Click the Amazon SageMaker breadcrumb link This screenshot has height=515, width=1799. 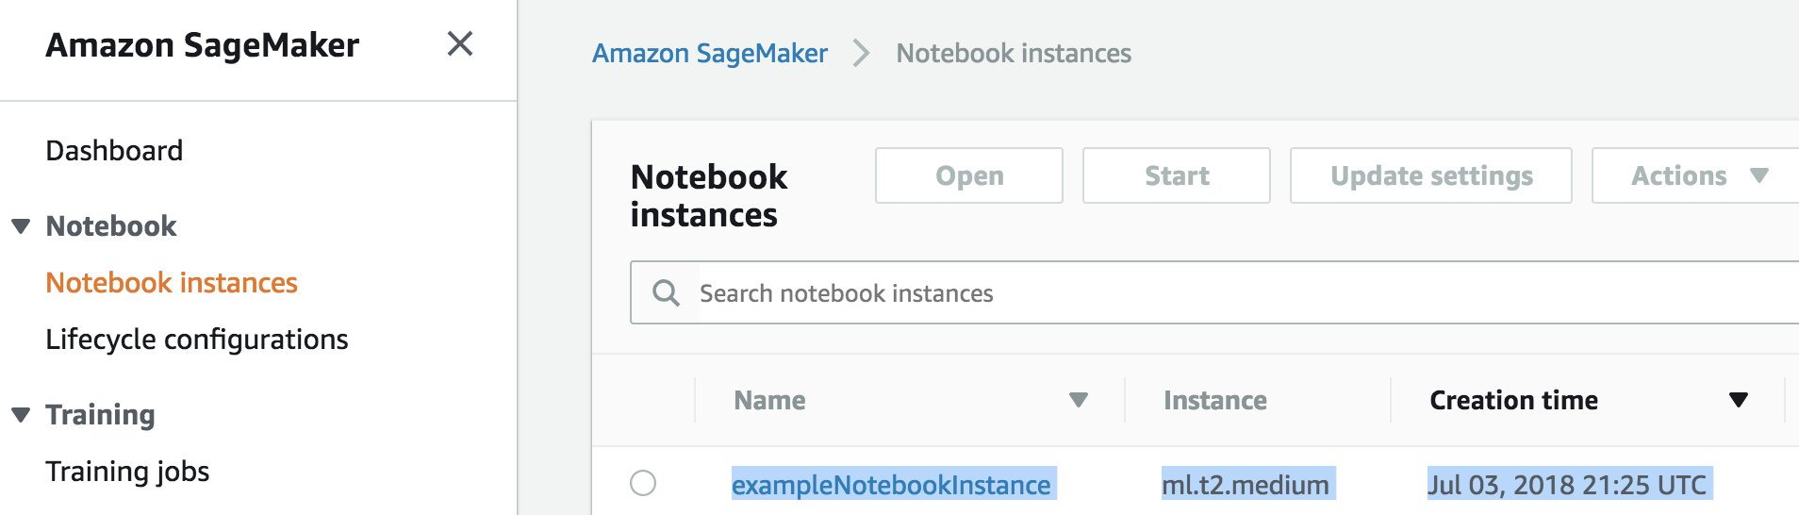pyautogui.click(x=710, y=54)
